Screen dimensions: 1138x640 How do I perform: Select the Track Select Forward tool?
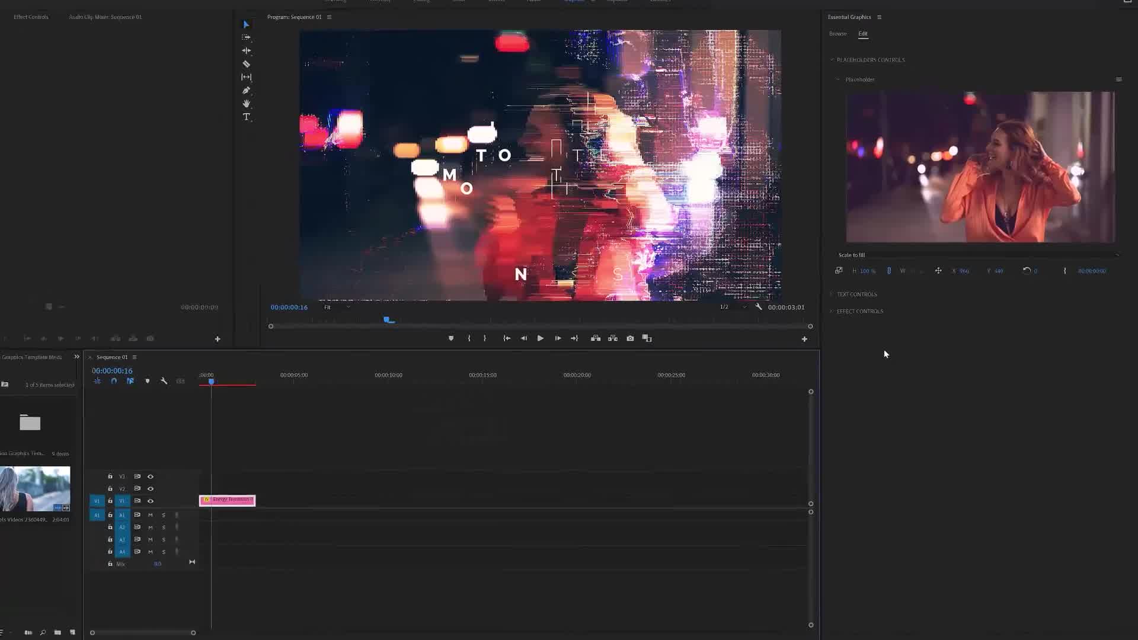coord(246,37)
